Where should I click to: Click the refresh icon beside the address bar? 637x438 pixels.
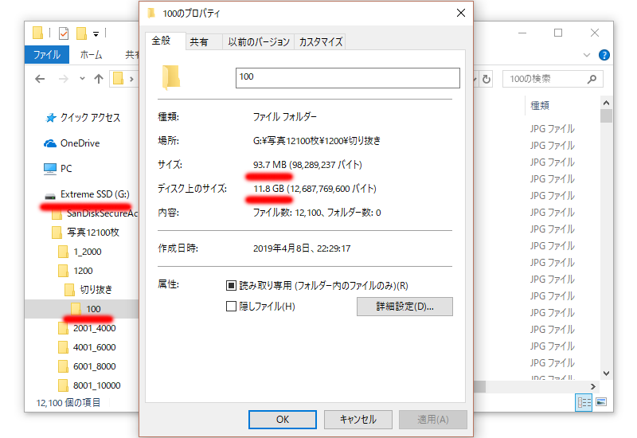click(x=487, y=79)
